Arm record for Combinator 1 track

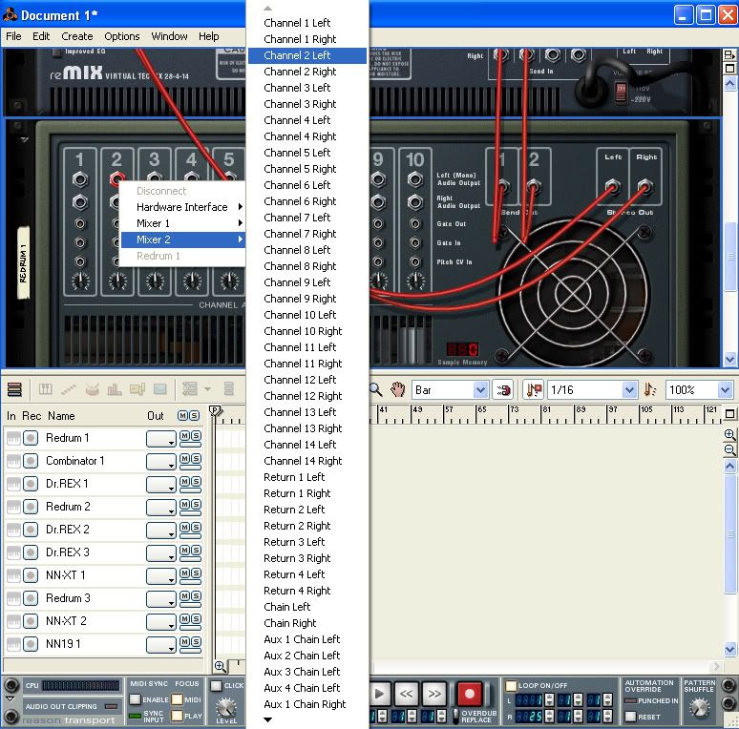point(31,461)
